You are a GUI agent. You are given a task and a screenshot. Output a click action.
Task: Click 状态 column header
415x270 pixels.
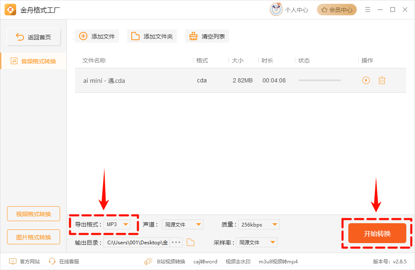(304, 60)
